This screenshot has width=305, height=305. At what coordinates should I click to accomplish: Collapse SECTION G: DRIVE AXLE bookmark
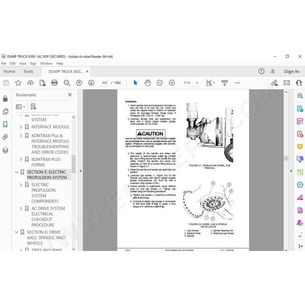tap(17, 232)
